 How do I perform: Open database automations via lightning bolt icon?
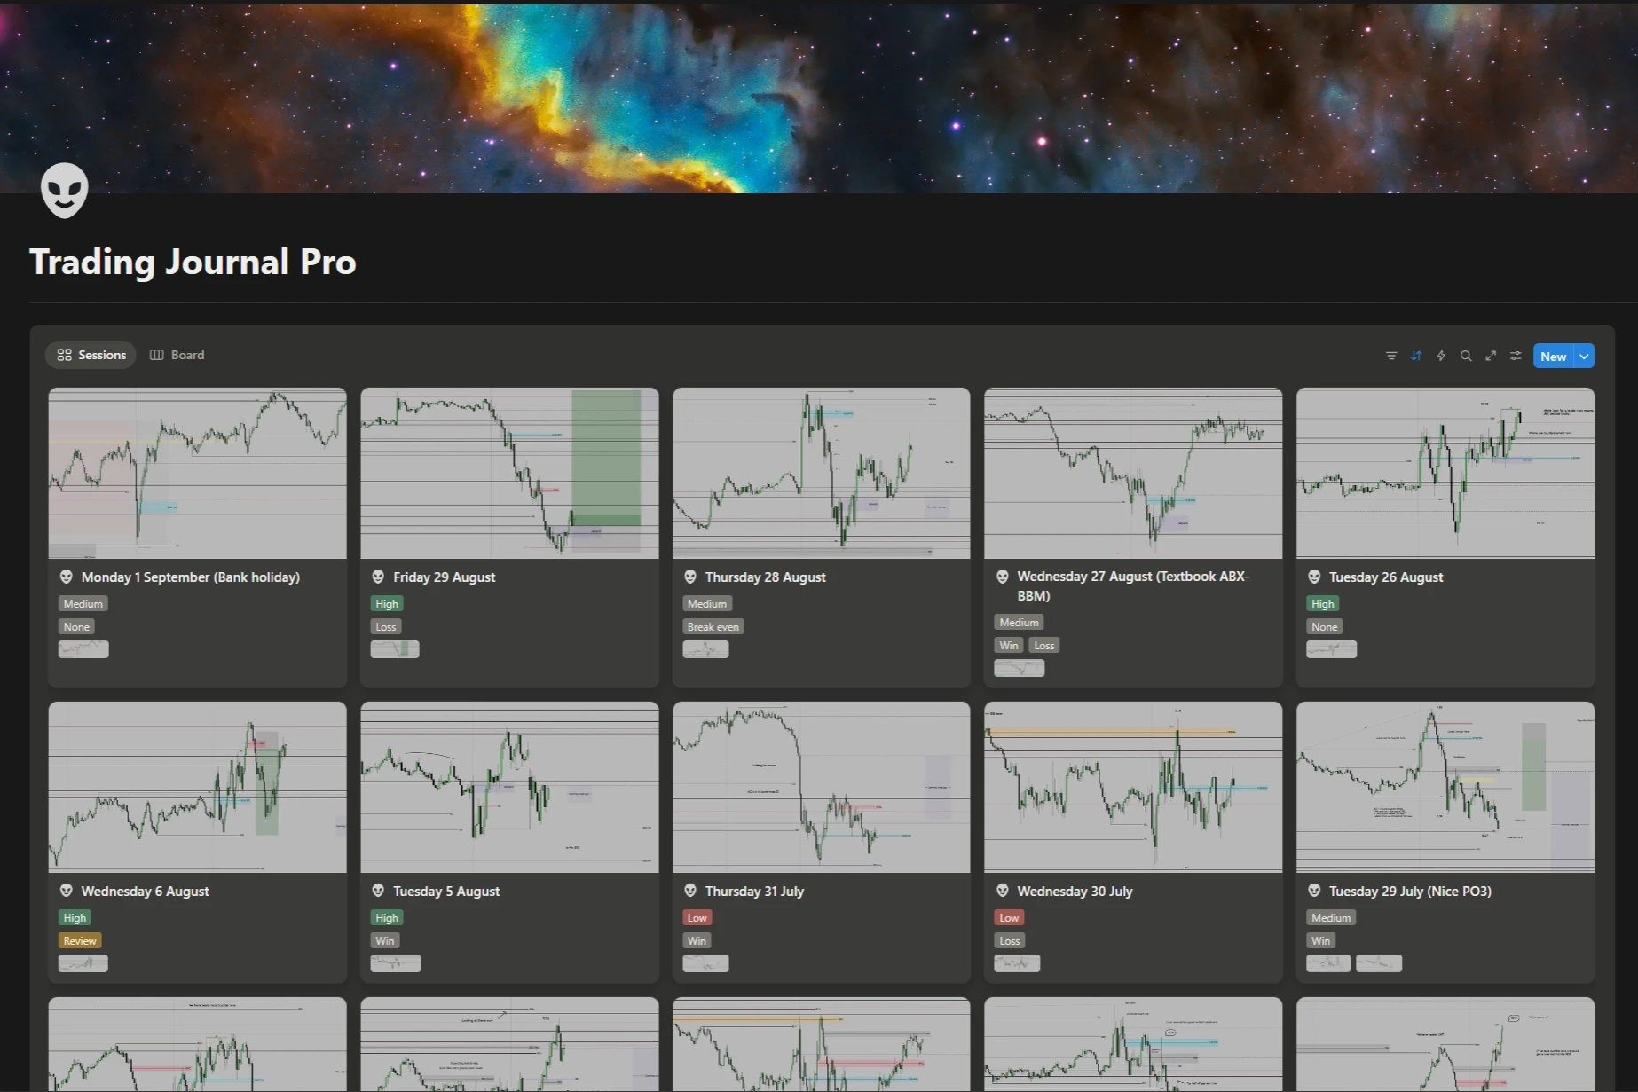1440,355
